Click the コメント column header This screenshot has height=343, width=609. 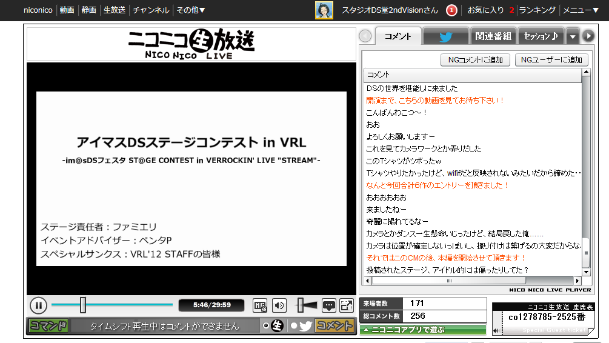point(472,75)
